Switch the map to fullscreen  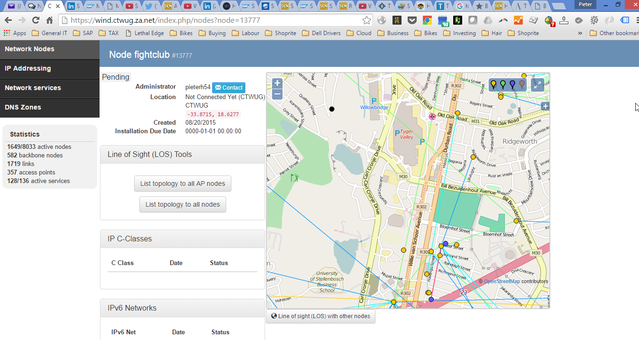pyautogui.click(x=537, y=85)
